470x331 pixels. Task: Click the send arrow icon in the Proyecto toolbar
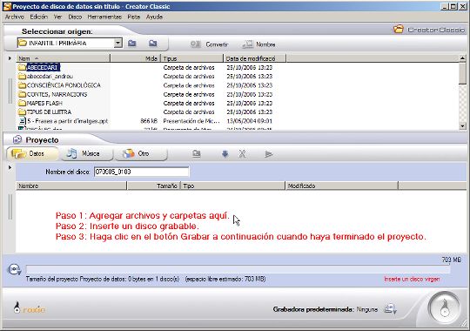point(268,154)
